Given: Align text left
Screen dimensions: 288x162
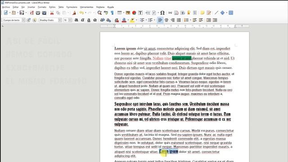Looking at the screenshot, I should click(160, 20).
